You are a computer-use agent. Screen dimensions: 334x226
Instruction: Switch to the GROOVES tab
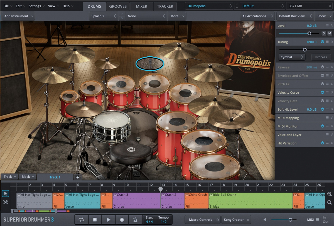[118, 6]
